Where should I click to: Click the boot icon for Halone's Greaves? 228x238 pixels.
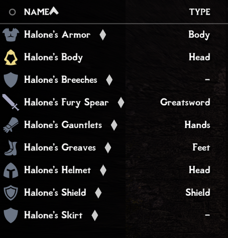click(10, 148)
